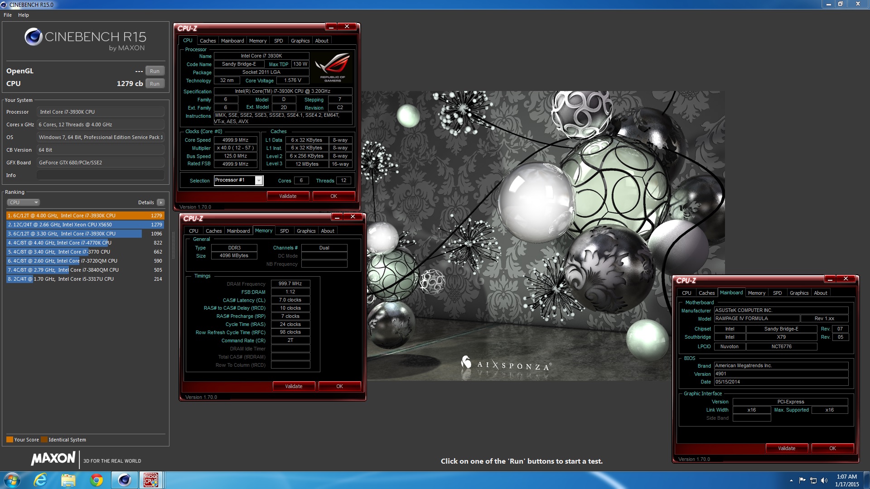Open the Windows Start menu

coord(12,480)
